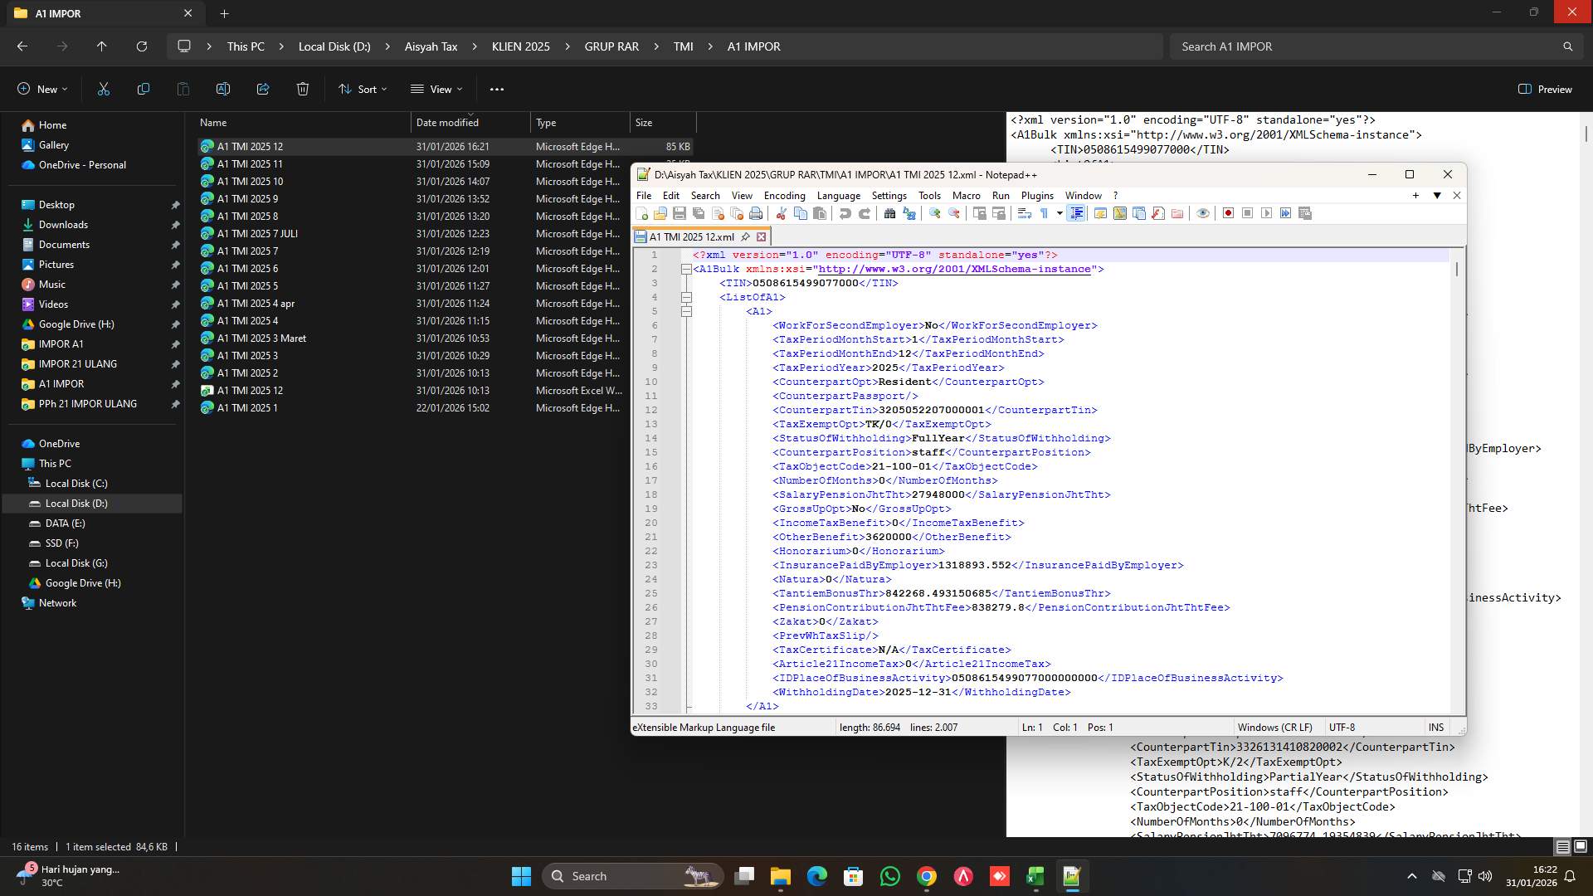1593x896 pixels.
Task: Open the Encoding menu in Notepad++
Action: click(x=784, y=196)
